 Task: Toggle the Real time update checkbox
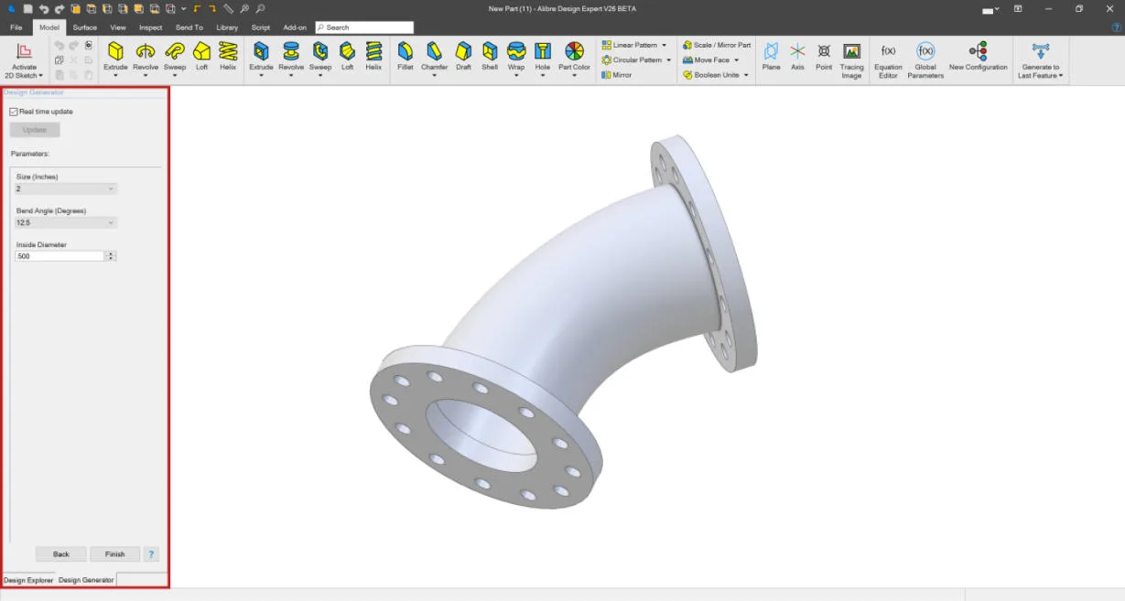14,112
